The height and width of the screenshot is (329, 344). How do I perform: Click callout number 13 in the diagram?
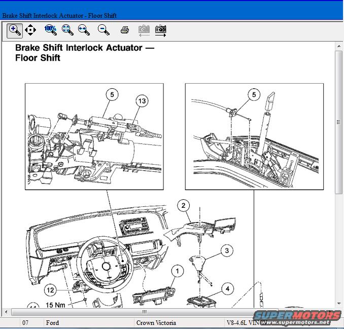(x=142, y=101)
